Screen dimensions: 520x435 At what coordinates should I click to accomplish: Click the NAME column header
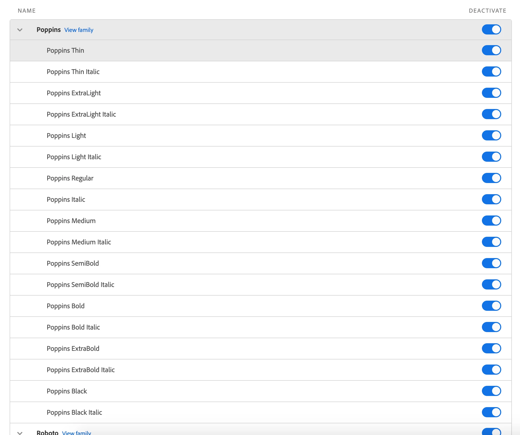(x=27, y=11)
